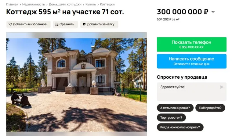
Task: Focus the Здравствуйте! message field
Action: click(x=192, y=92)
